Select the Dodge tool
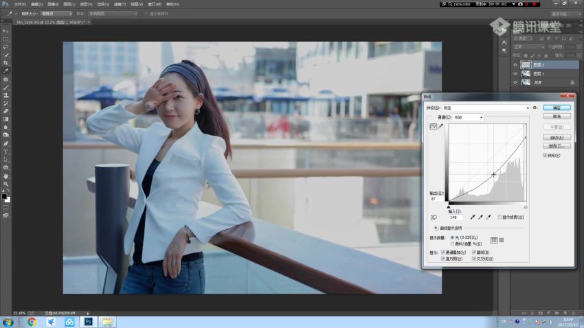 tap(5, 134)
